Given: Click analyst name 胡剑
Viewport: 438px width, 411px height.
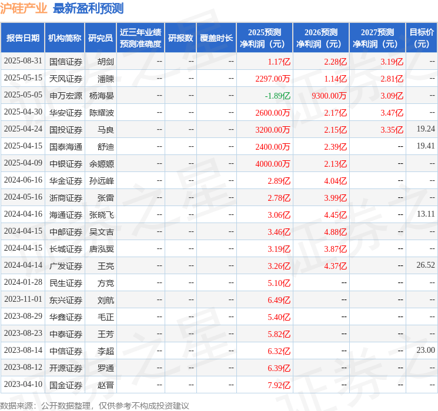Looking at the screenshot, I should [106, 62].
